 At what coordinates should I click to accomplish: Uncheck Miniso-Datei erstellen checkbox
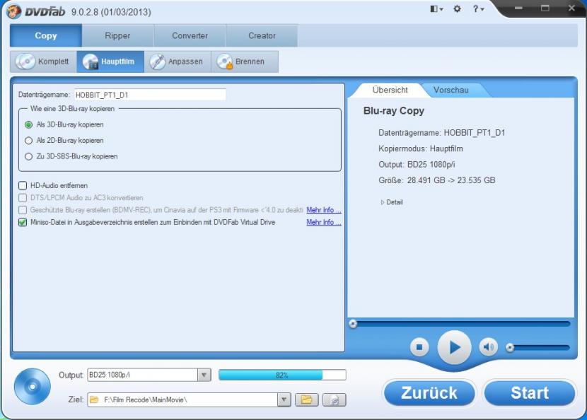(23, 222)
